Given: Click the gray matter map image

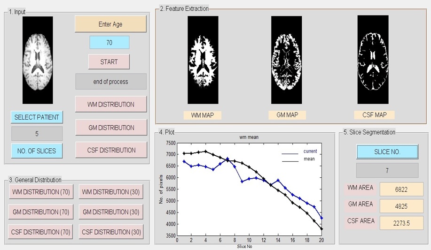Looking at the screenshot, I should point(286,60).
